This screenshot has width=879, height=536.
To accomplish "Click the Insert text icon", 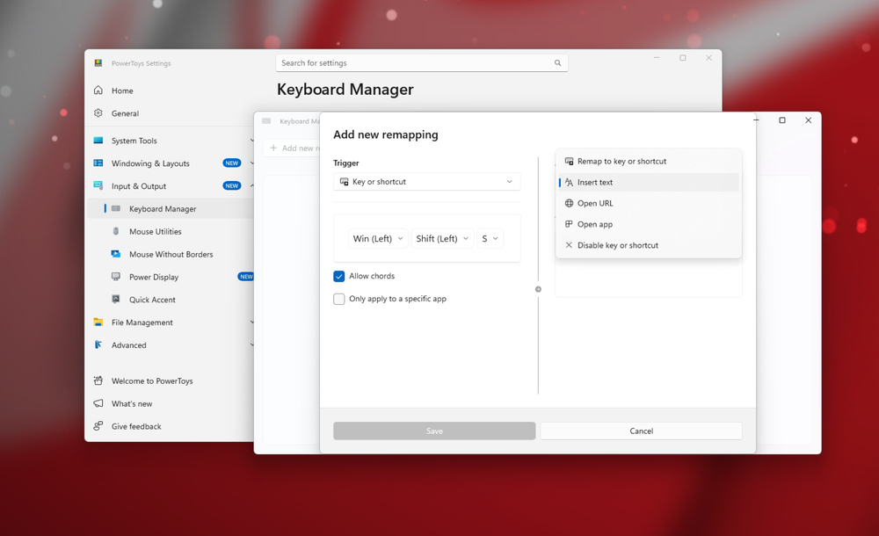I will [x=569, y=182].
